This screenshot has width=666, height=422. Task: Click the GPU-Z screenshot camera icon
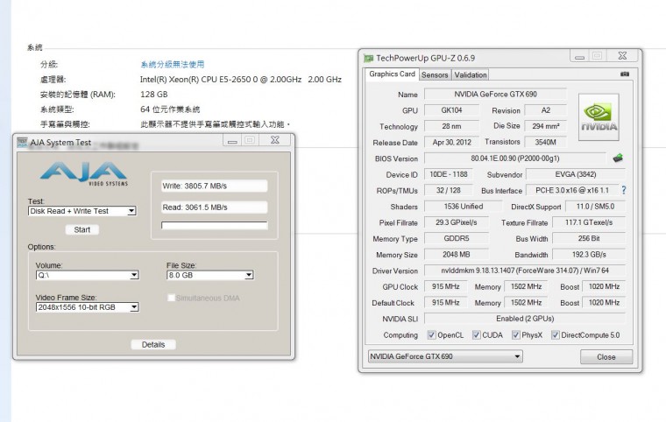click(625, 74)
